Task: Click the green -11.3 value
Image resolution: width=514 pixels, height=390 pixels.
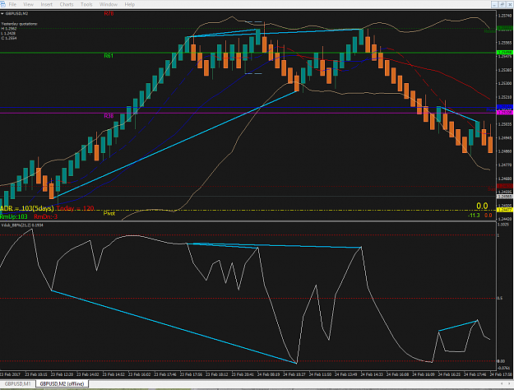Action: pyautogui.click(x=474, y=216)
